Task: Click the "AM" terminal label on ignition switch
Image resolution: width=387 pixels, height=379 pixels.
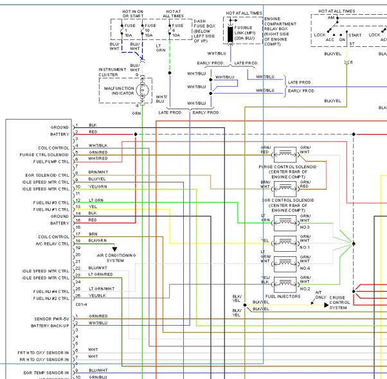Action: point(331,18)
